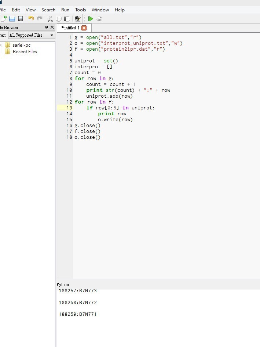Click the New file toolbar icon

pyautogui.click(x=3, y=19)
